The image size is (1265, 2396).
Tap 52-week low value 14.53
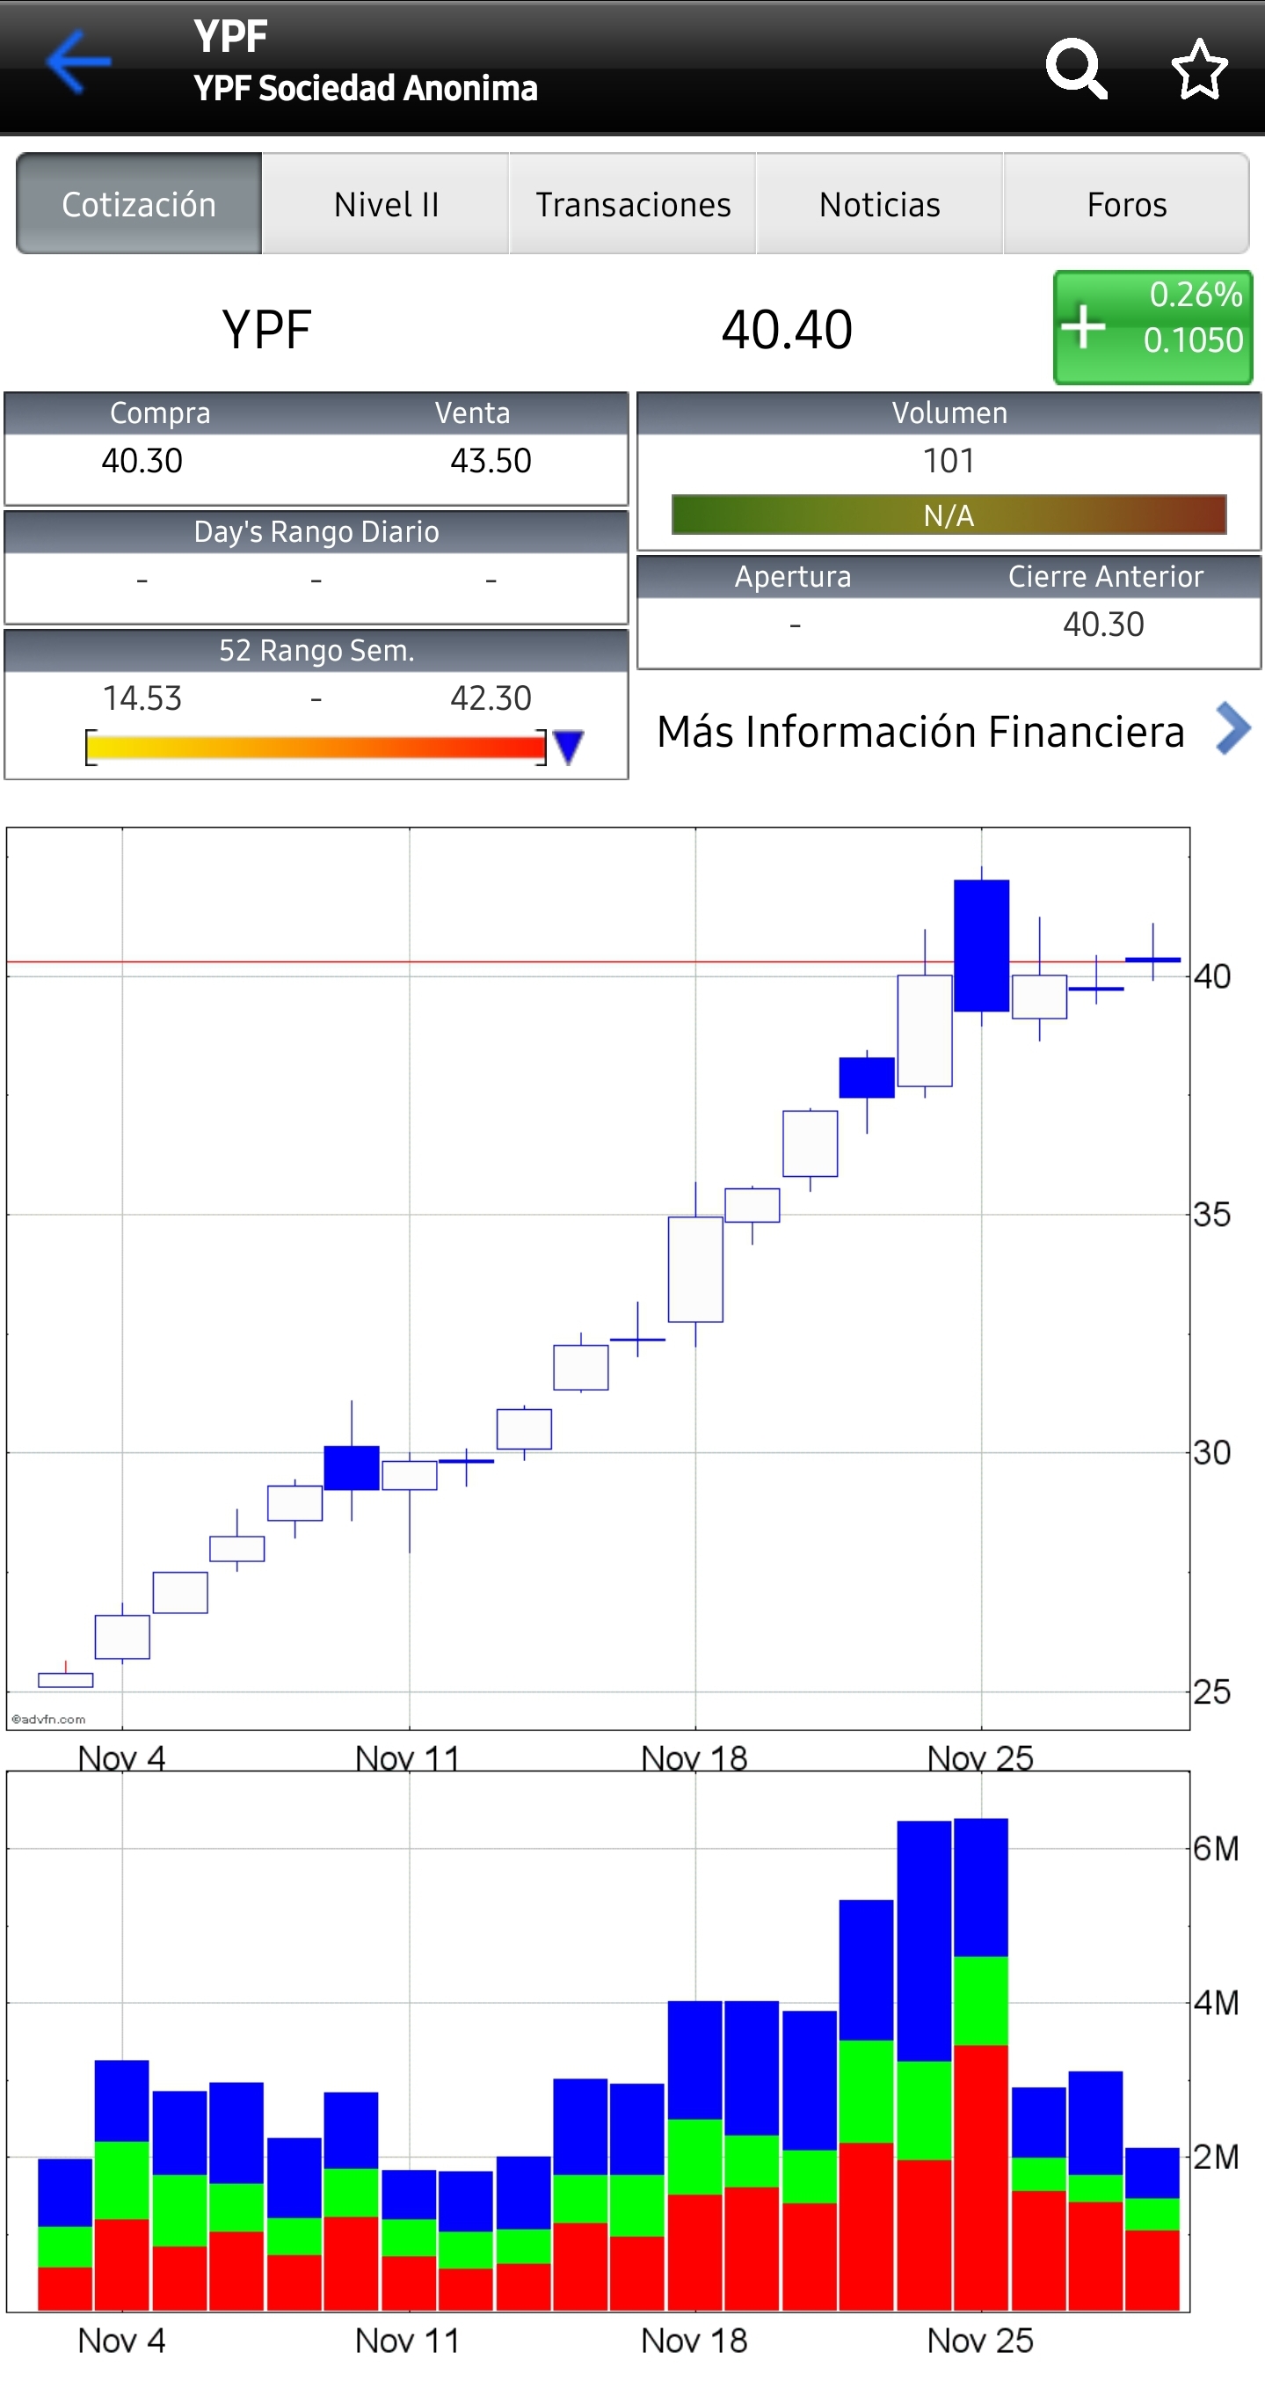[142, 698]
